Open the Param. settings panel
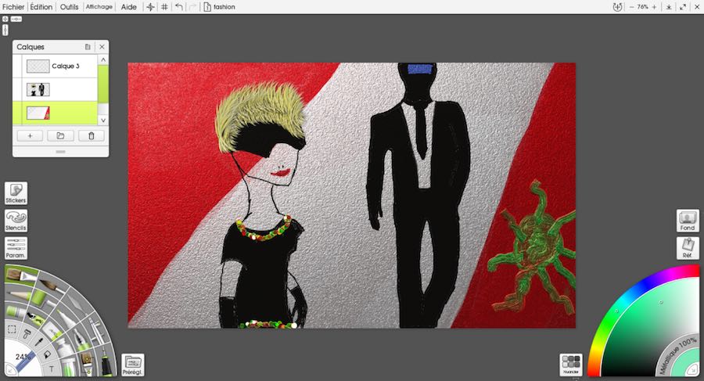 tap(16, 248)
